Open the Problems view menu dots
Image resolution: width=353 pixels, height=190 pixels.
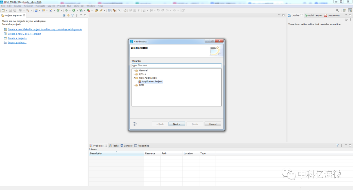click(x=342, y=146)
